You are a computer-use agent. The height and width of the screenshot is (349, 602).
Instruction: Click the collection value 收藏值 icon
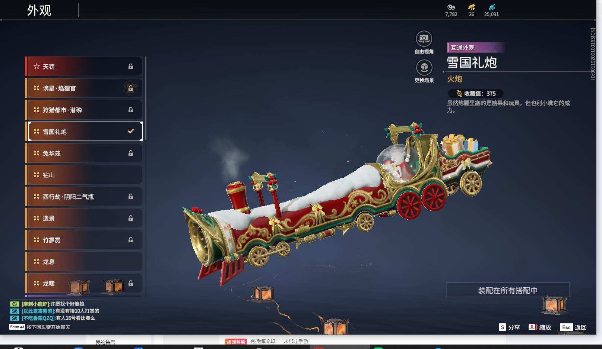[459, 94]
